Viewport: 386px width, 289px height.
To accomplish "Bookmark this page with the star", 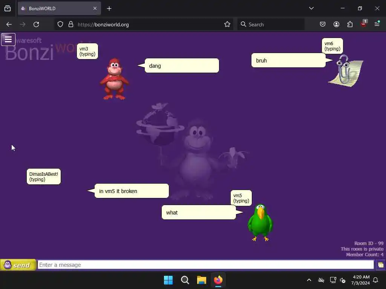I will (227, 24).
